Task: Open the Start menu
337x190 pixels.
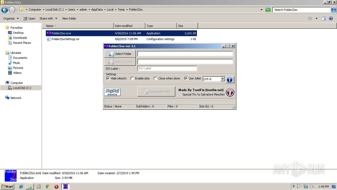Action: point(7,187)
